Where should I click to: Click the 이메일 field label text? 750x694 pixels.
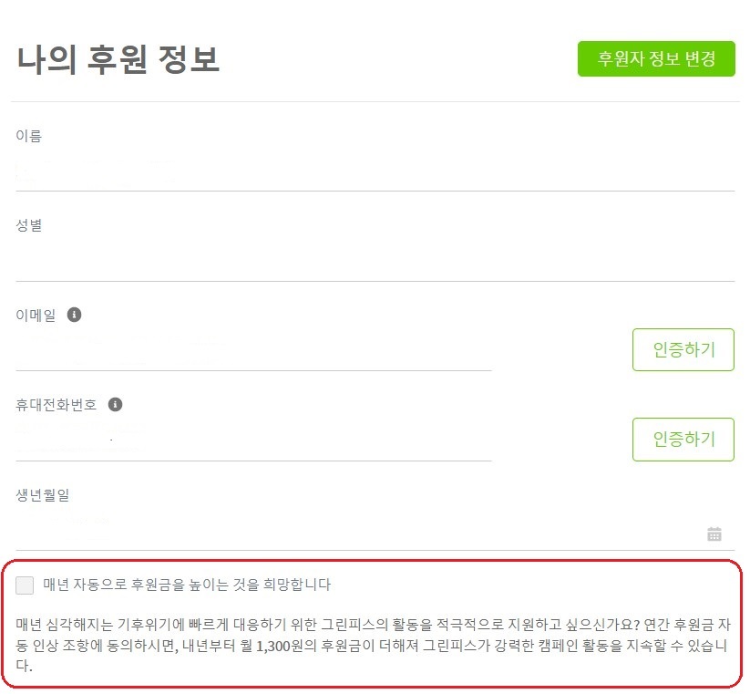click(36, 315)
